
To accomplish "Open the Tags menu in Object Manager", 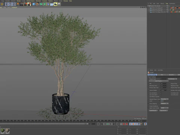I will [167, 3].
